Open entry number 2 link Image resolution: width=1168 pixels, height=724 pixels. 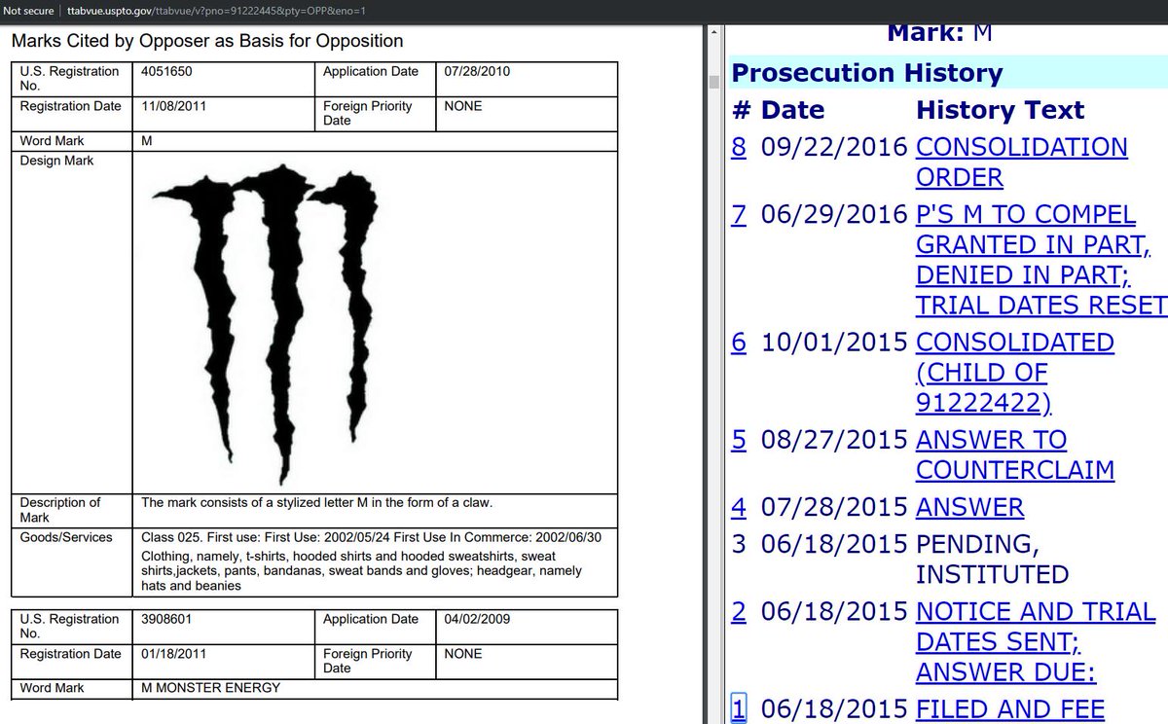tap(739, 611)
